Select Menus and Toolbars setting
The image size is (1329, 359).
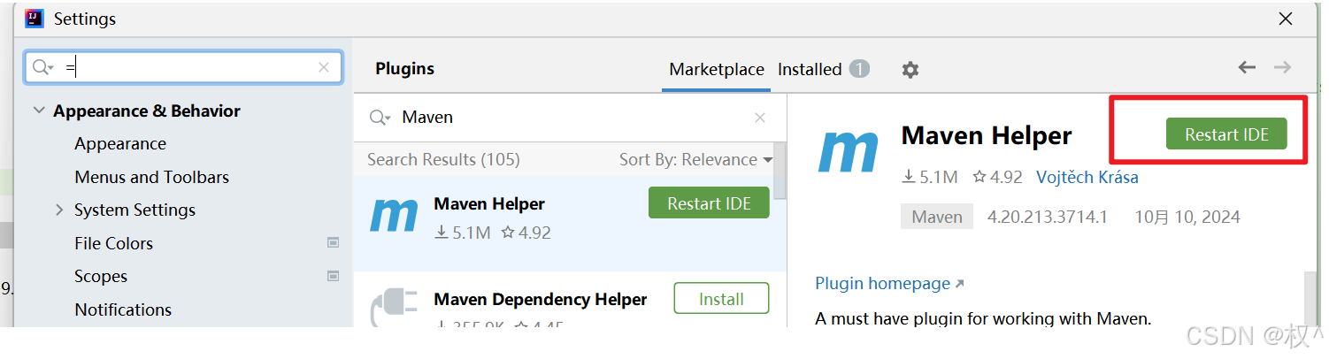click(151, 177)
